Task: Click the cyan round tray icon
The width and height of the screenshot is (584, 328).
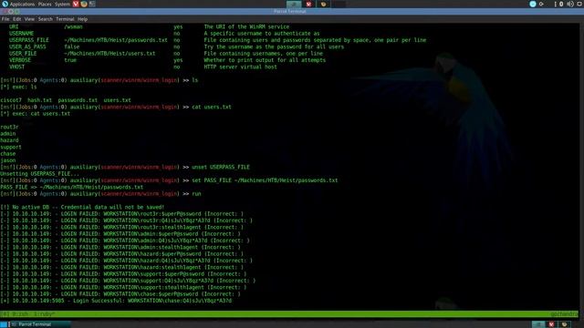Action: [533, 4]
